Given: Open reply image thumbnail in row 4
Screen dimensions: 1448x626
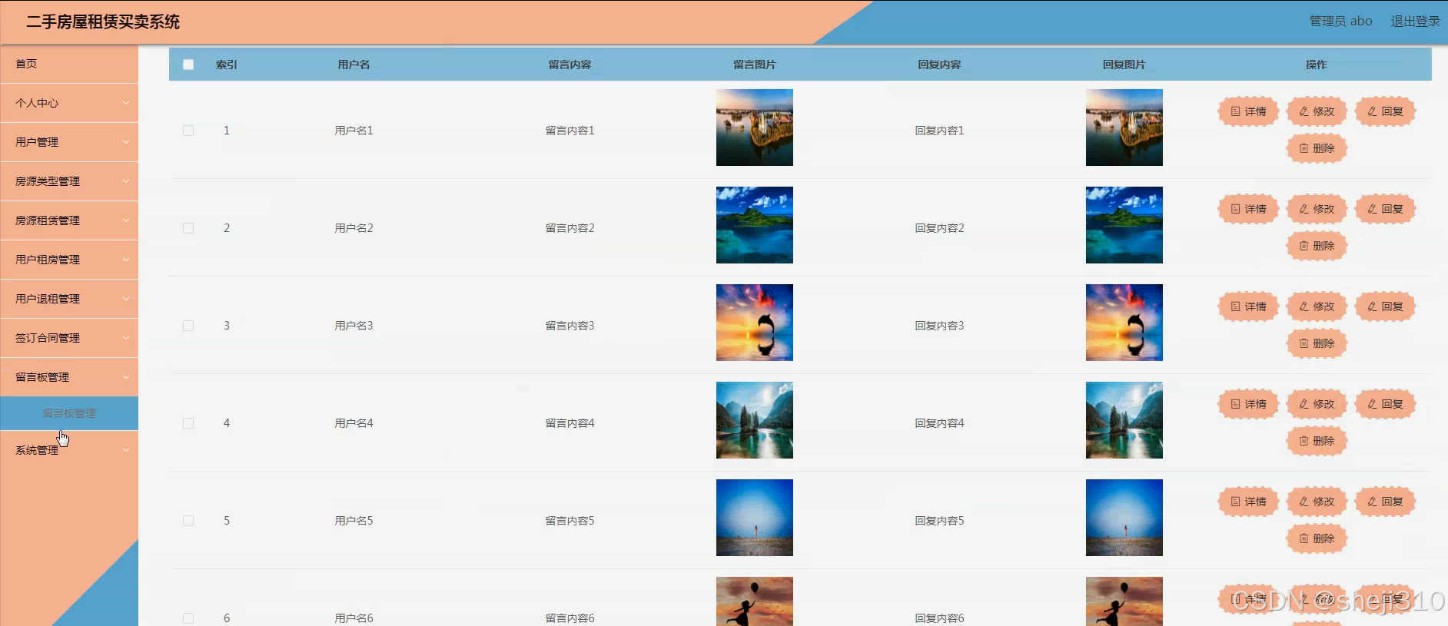Looking at the screenshot, I should click(1124, 420).
